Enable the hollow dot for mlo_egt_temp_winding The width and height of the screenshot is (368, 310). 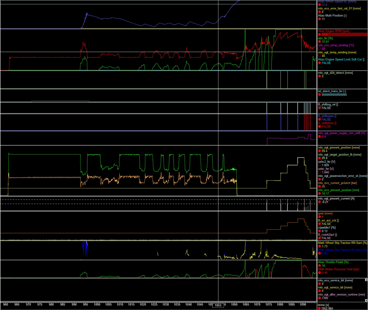pyautogui.click(x=319, y=56)
